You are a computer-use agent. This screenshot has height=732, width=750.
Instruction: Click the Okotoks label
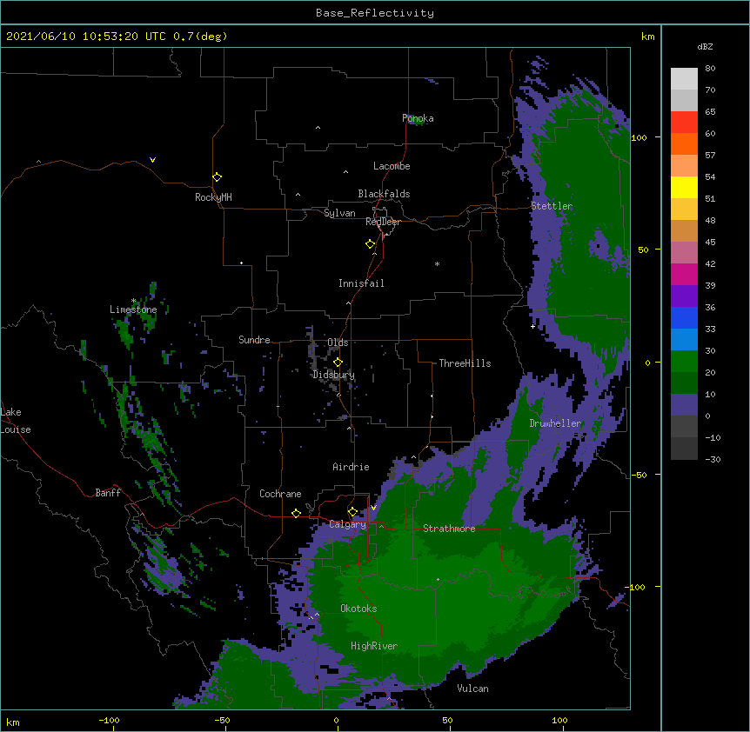click(358, 609)
